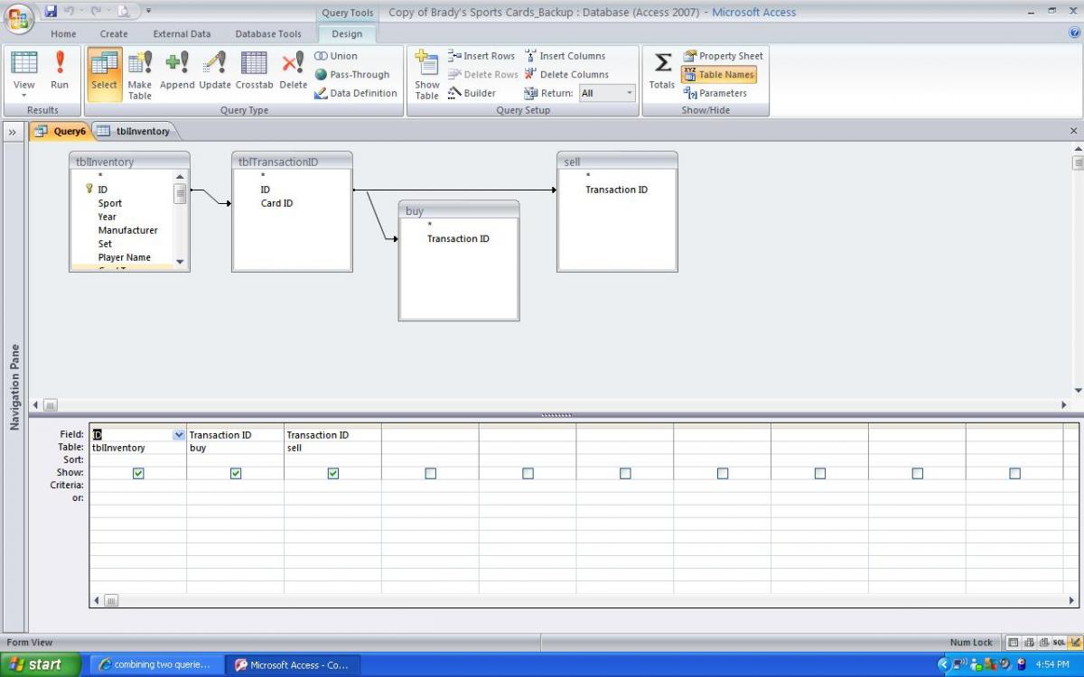Open Customize Quick Access Toolbar dropdown
The height and width of the screenshot is (677, 1084).
147,12
